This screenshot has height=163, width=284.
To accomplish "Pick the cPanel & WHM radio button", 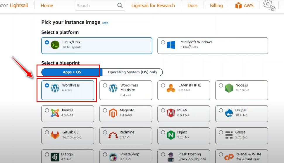I will pyautogui.click(x=221, y=155).
